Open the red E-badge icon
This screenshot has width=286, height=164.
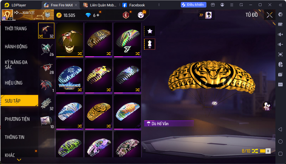126,15
